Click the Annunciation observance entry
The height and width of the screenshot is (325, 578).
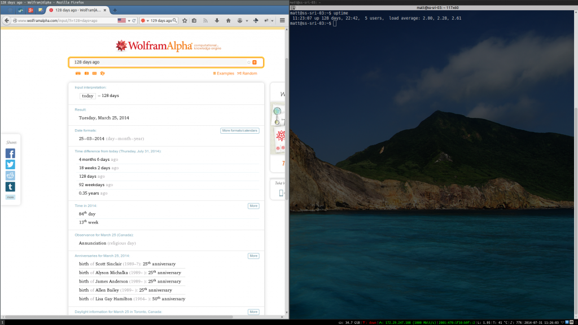point(107,243)
